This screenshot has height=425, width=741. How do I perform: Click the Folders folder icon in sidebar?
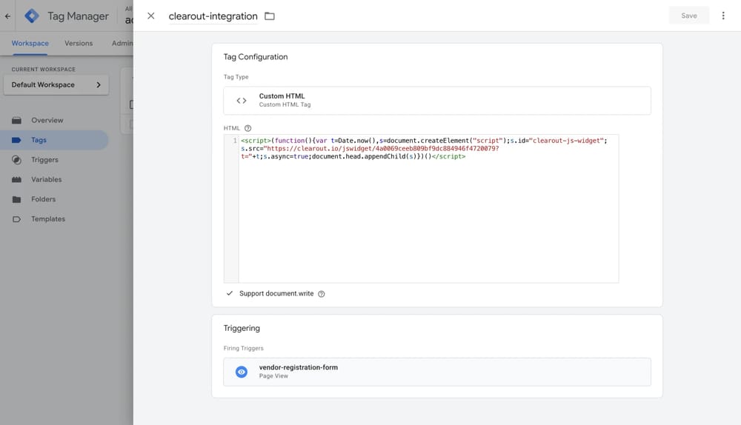[x=16, y=199]
